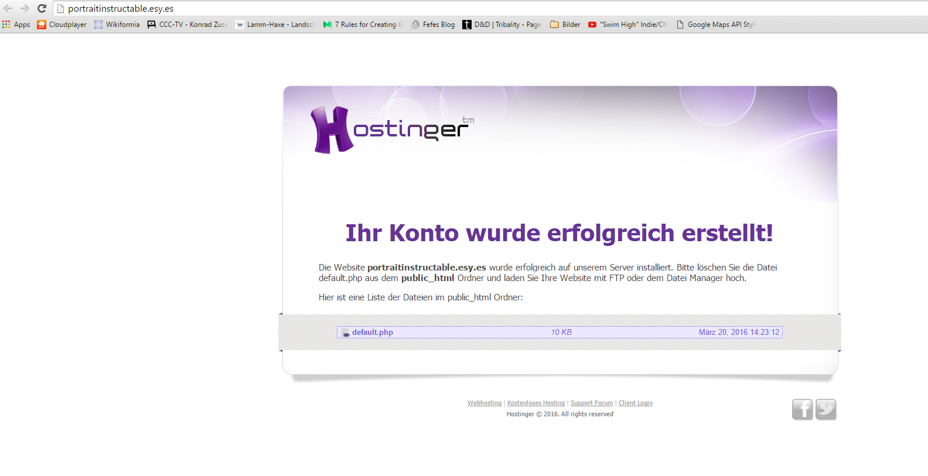Click the browser Forward arrow
This screenshot has height=476, width=928.
click(25, 8)
